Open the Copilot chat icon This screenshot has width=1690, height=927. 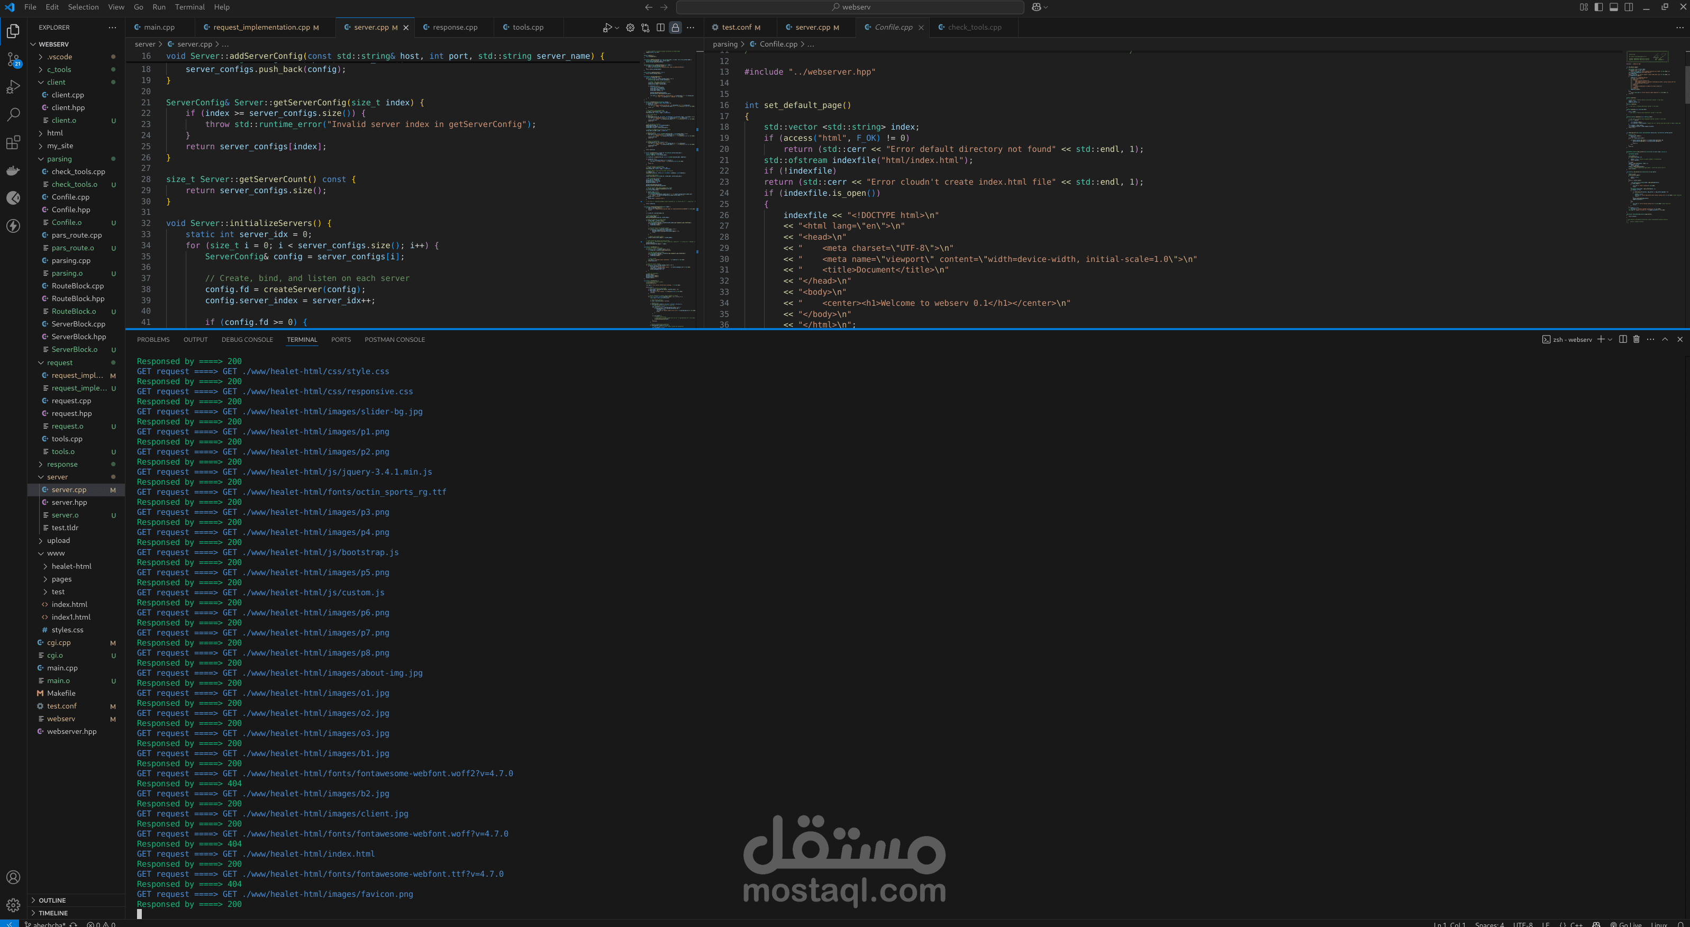pos(1037,7)
